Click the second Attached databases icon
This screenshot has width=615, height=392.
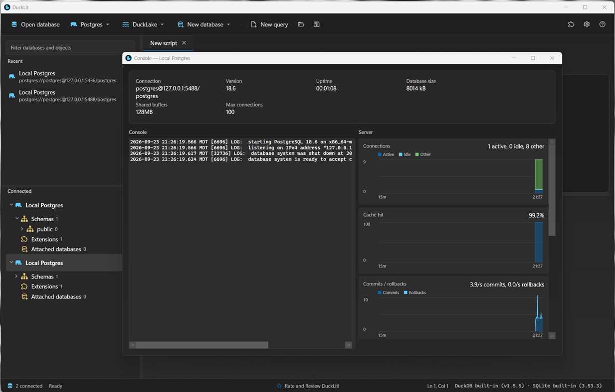pyautogui.click(x=24, y=296)
